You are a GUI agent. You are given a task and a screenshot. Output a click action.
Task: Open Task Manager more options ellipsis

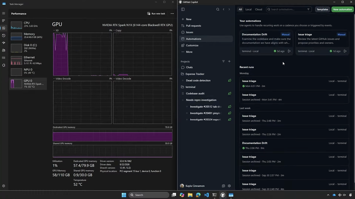(x=172, y=14)
